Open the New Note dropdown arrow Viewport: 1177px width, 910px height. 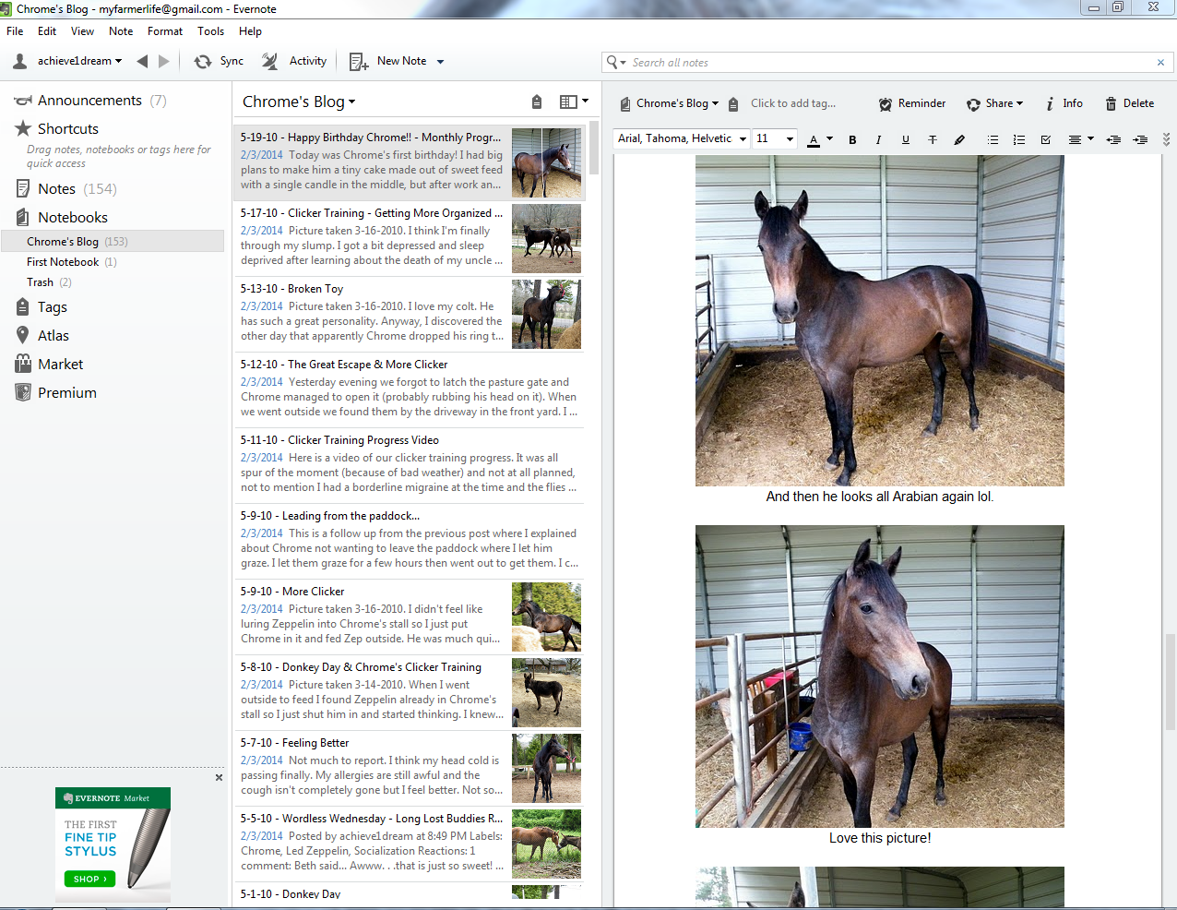[440, 62]
